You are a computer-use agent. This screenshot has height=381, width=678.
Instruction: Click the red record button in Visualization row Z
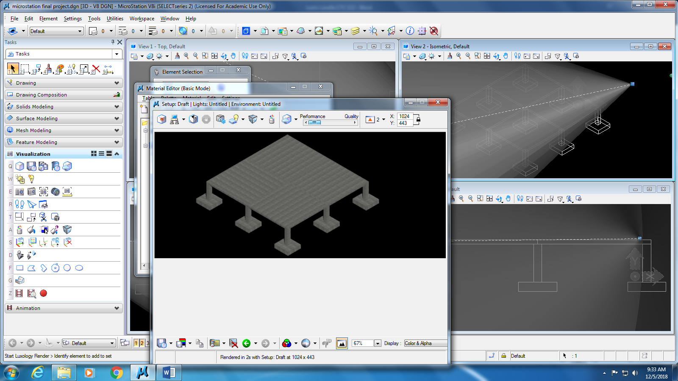[x=43, y=293]
